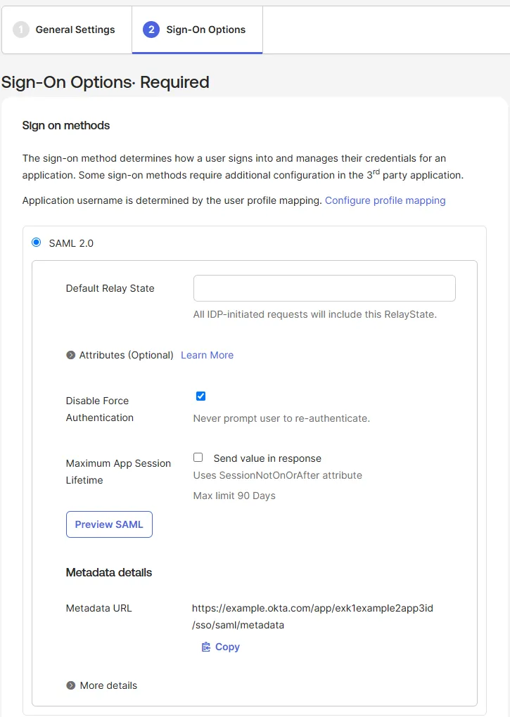Expand the Attributes (Optional) arrow icon
This screenshot has height=717, width=510.
(70, 355)
